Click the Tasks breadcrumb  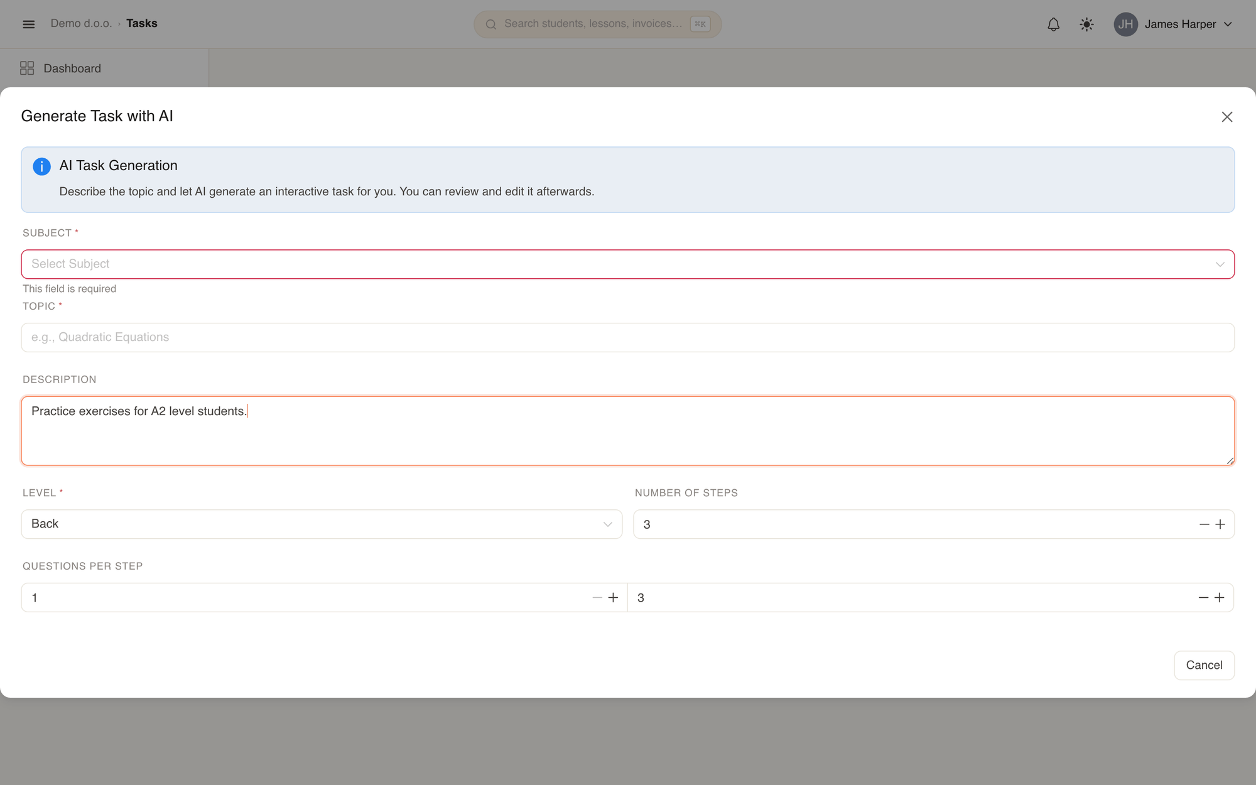pyautogui.click(x=142, y=23)
